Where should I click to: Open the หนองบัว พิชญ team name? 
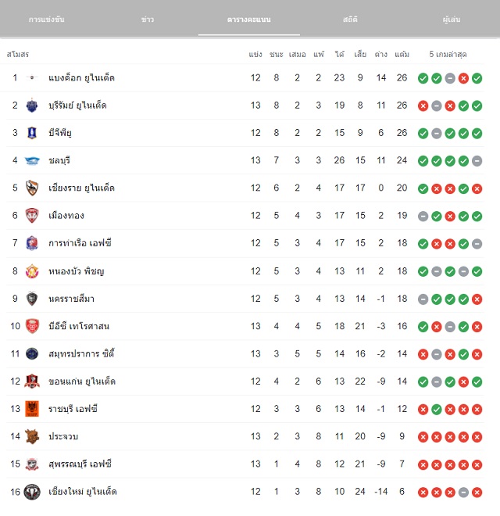pos(77,271)
